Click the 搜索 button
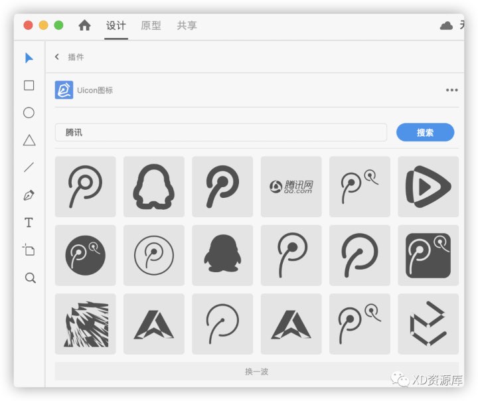 tap(426, 132)
